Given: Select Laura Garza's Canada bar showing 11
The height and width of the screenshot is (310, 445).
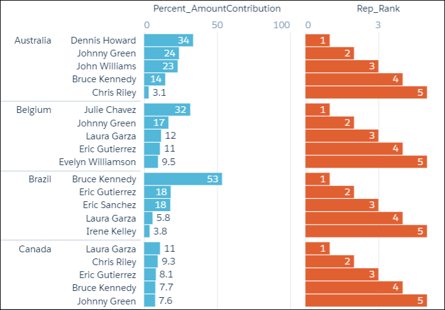Looking at the screenshot, I should click(x=152, y=249).
